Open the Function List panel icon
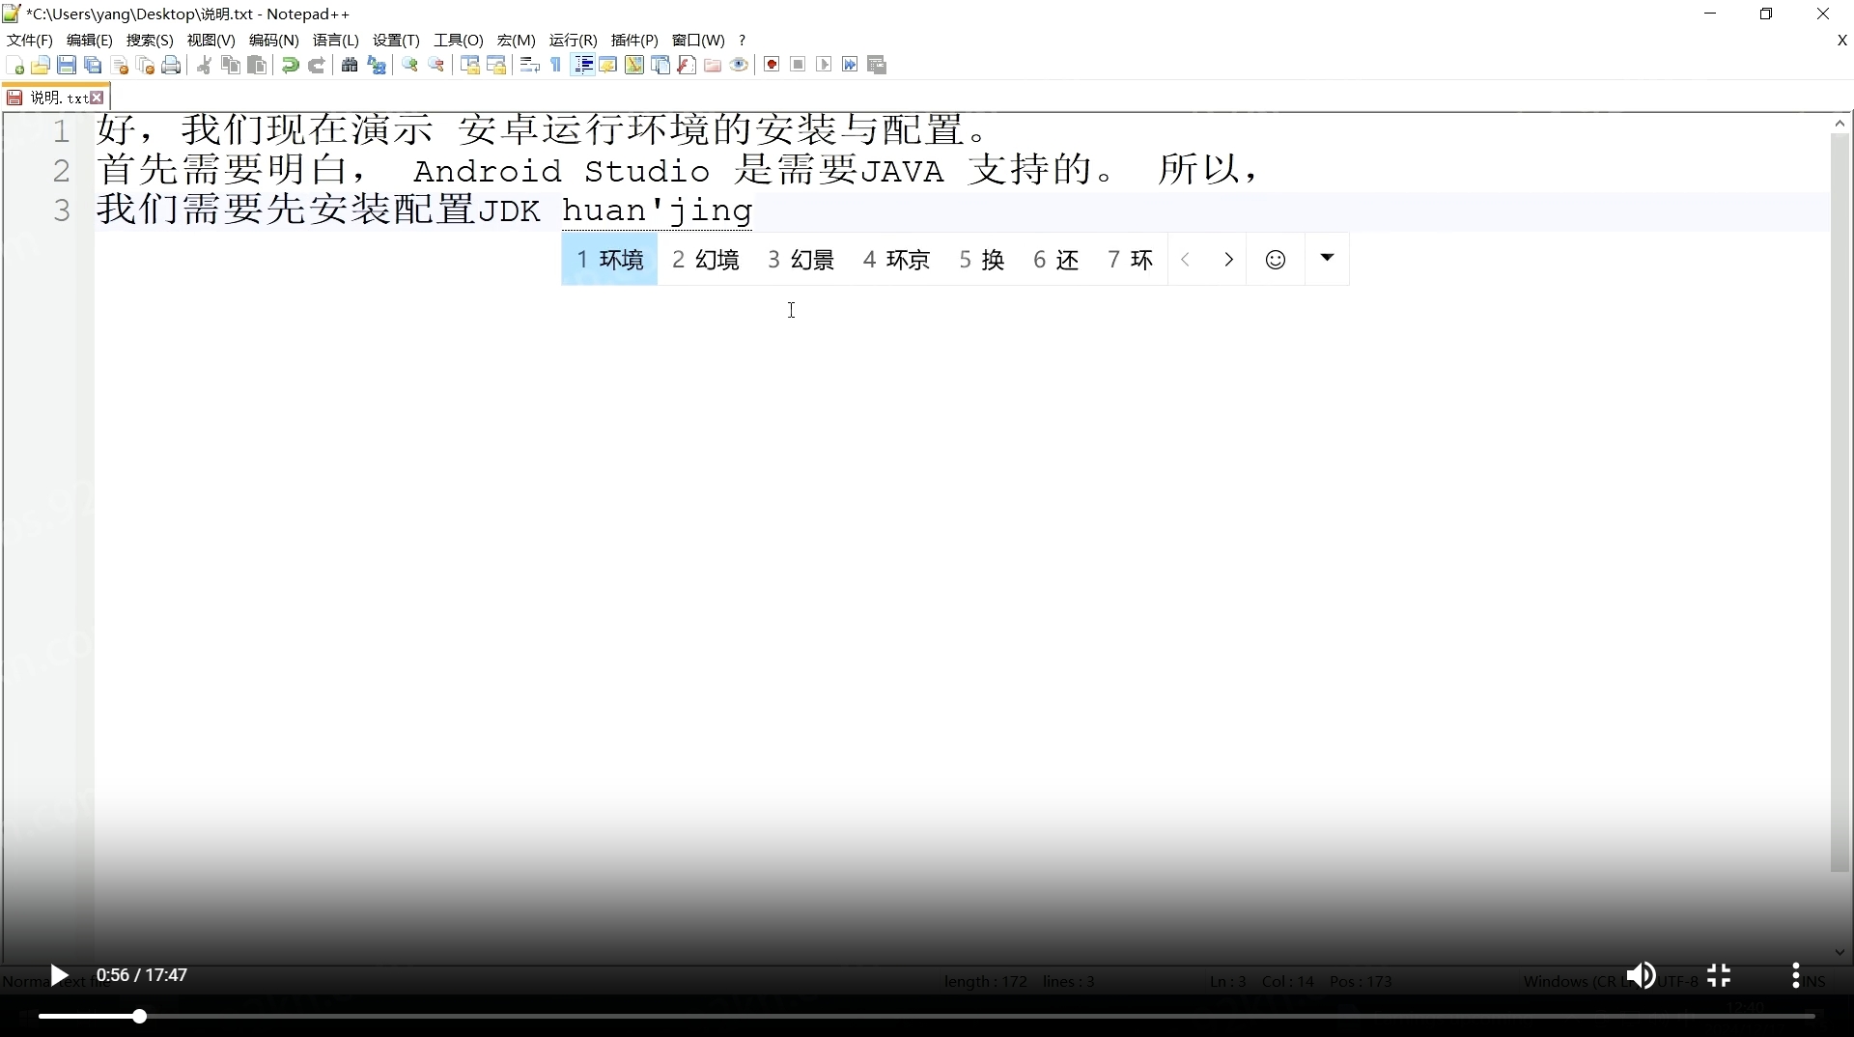Screen dimensions: 1854x1037 [x=687, y=65]
